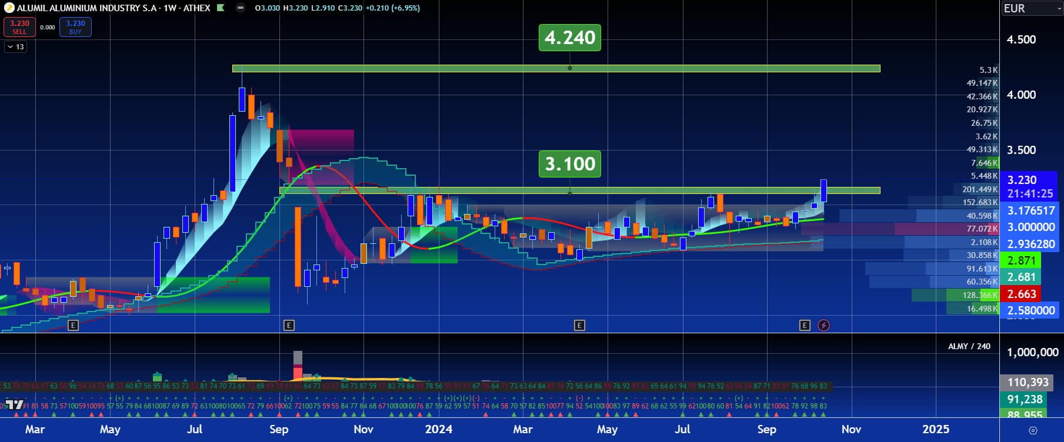Click the 49.147K volume profile value
Image resolution: width=1064 pixels, height=442 pixels.
(982, 83)
